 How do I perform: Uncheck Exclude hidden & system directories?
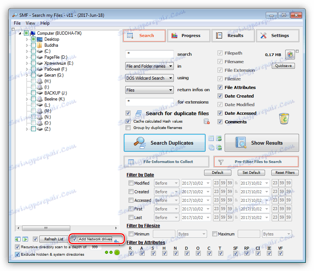pyautogui.click(x=18, y=255)
